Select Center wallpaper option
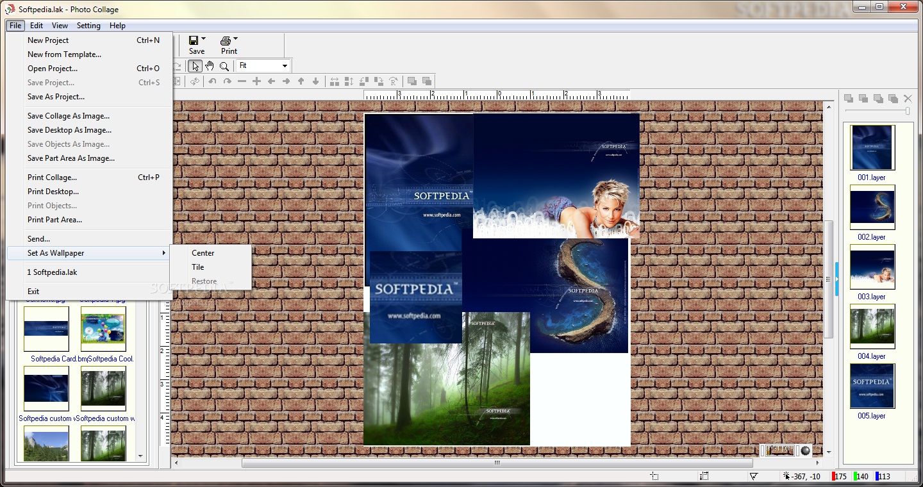 point(210,253)
